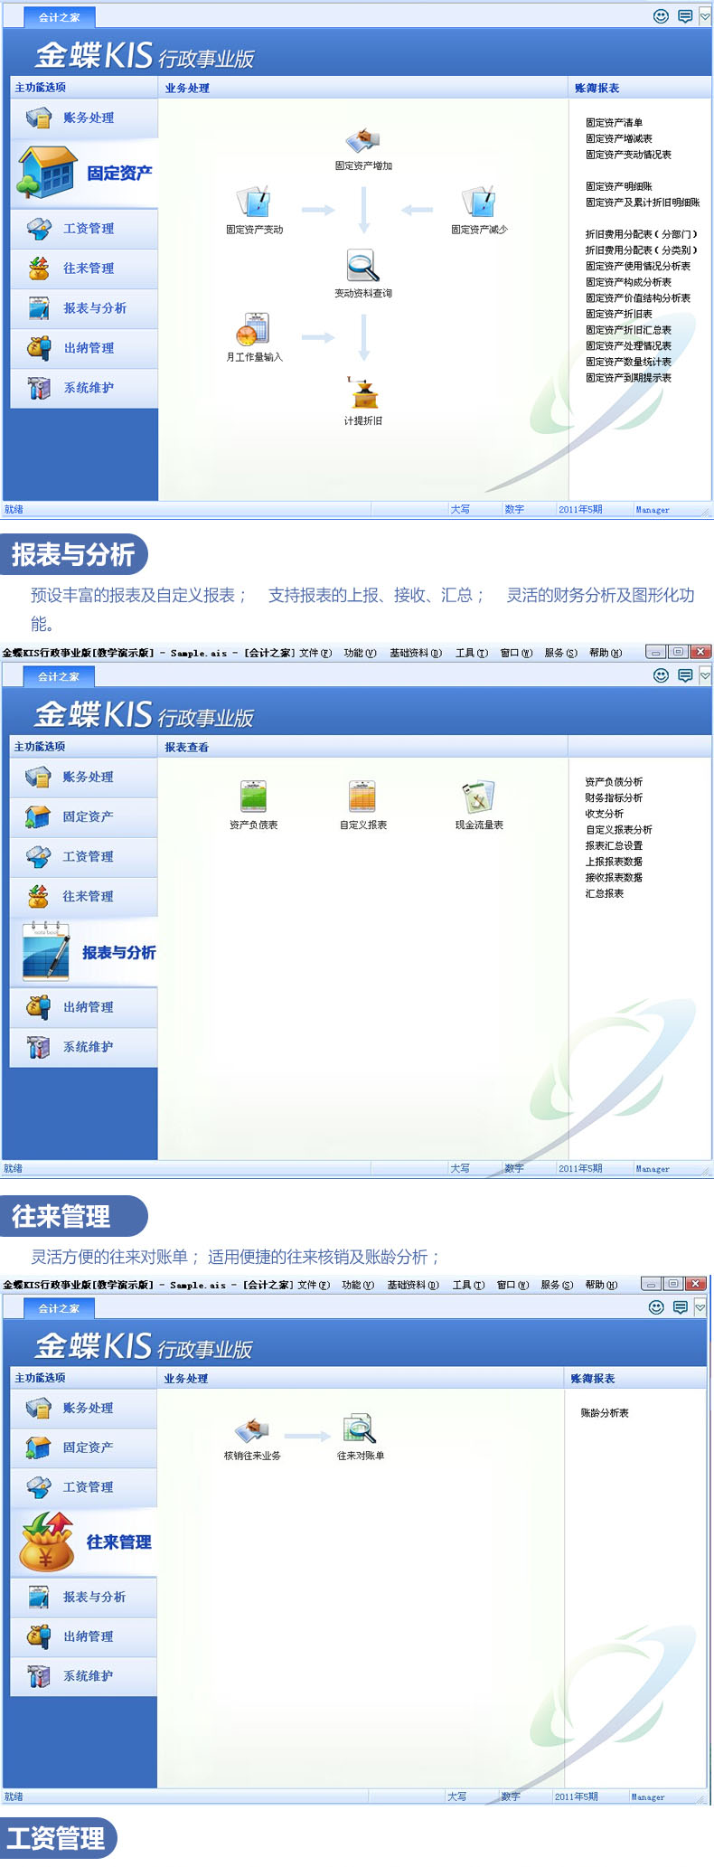The image size is (714, 1867).
Task: Open 工具(T) menu in the 账龄分析表 window
Action: 469,1285
